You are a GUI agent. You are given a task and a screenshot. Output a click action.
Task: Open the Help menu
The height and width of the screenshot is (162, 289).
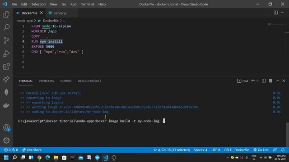click(102, 4)
